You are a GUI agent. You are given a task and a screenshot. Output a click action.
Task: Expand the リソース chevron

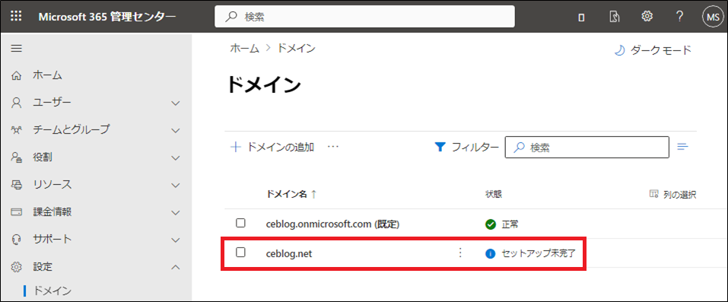point(176,186)
